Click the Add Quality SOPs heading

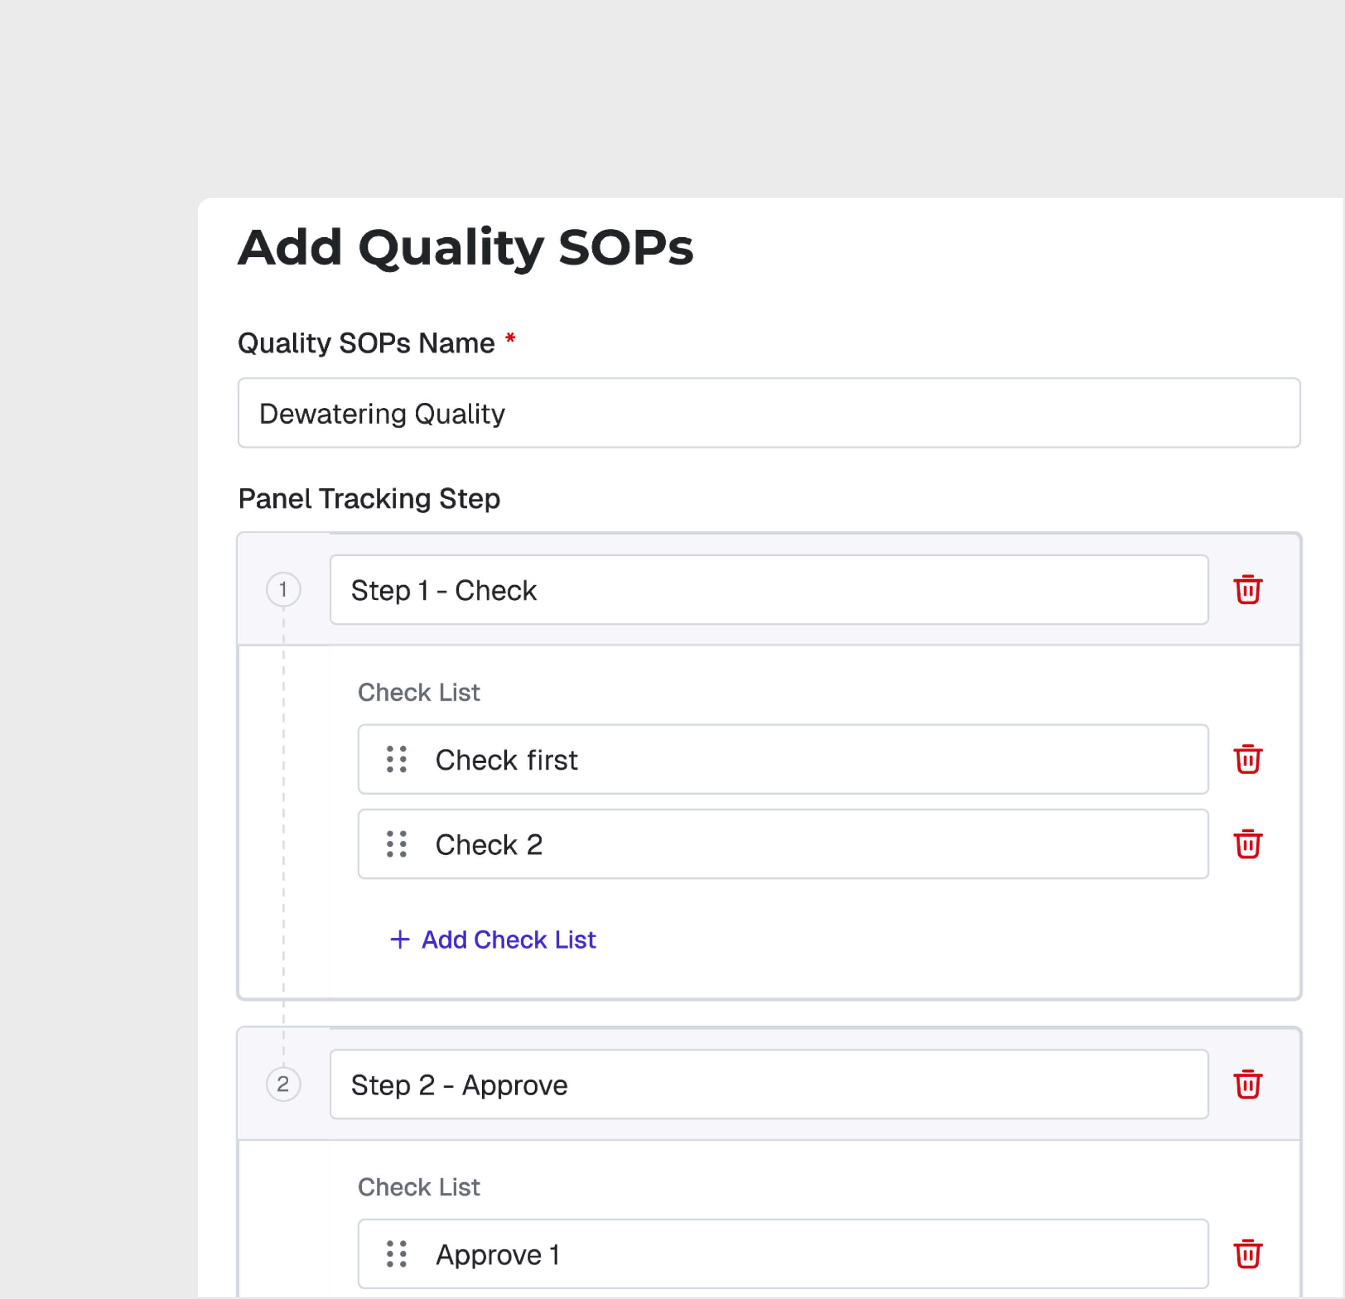[465, 248]
